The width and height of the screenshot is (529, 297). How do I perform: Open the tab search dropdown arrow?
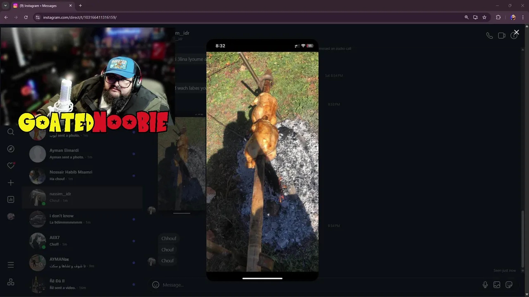click(5, 6)
